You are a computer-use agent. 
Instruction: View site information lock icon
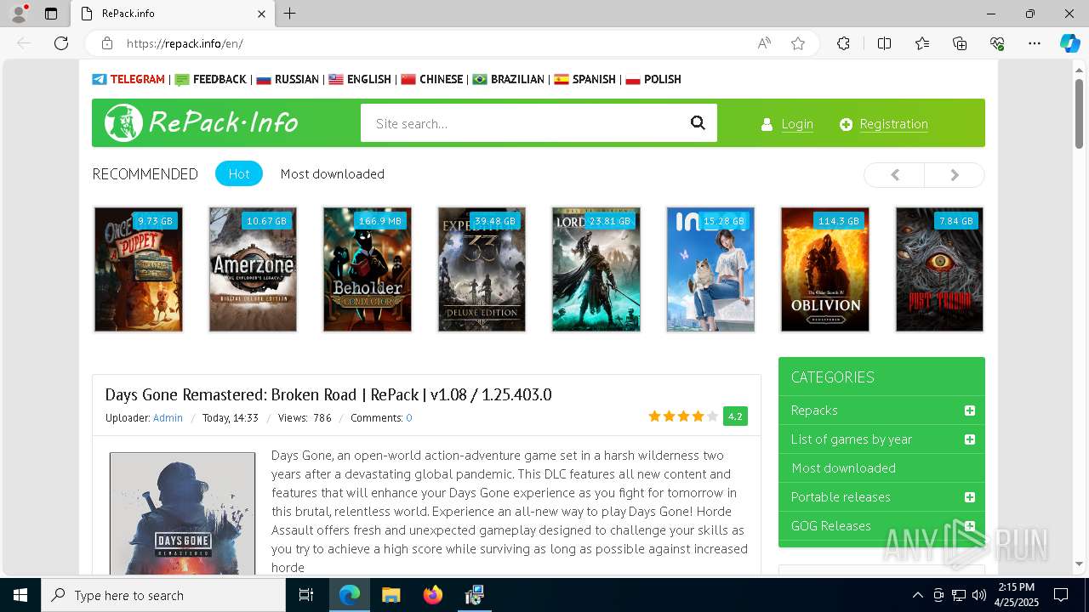107,43
